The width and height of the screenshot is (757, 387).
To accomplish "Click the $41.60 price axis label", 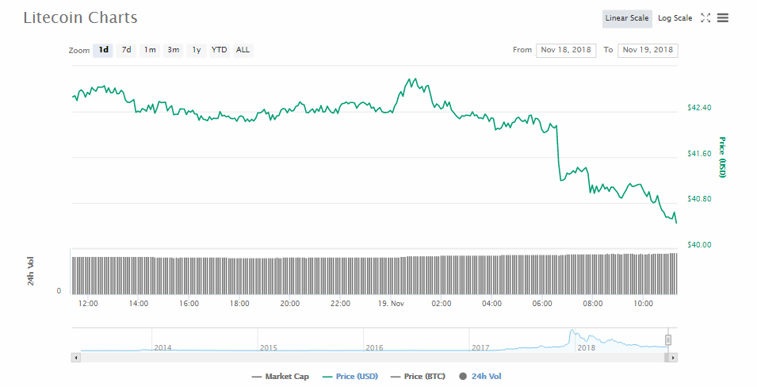I will 699,154.
